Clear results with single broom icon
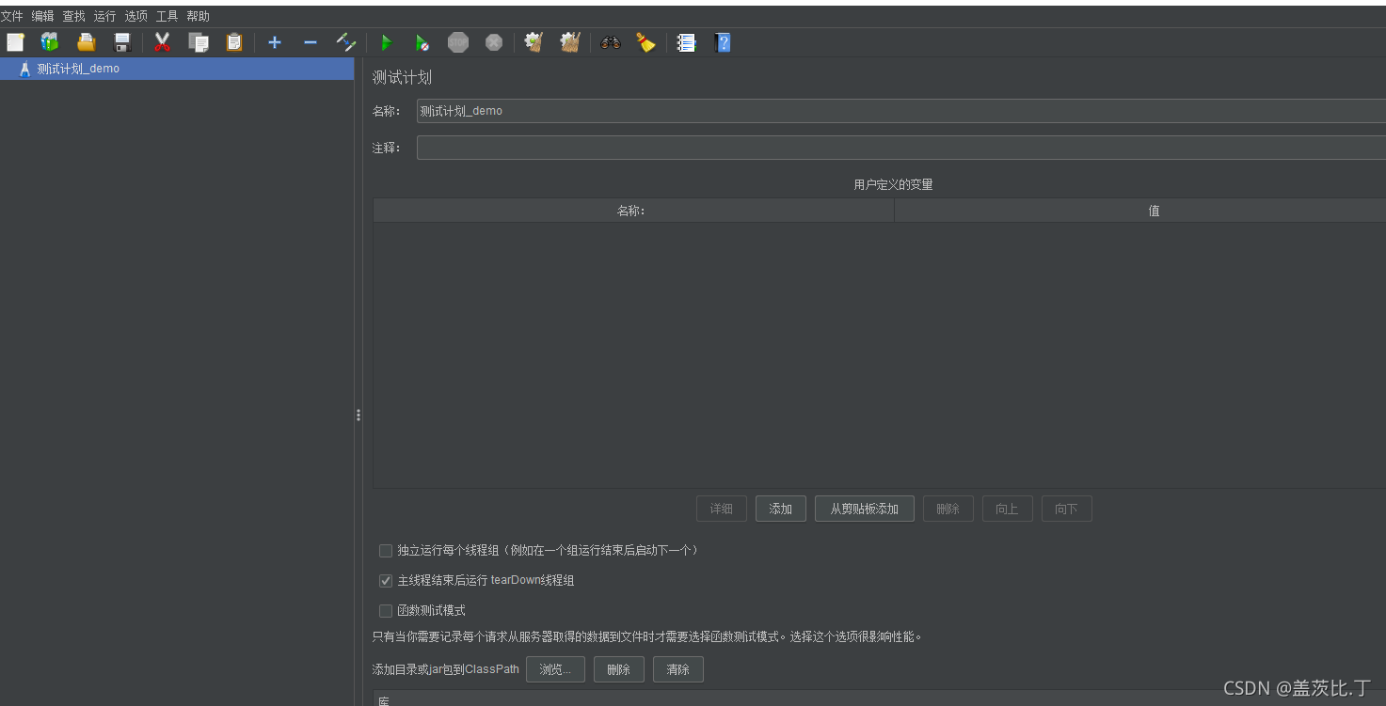Viewport: 1386px width, 706px height. coord(534,42)
